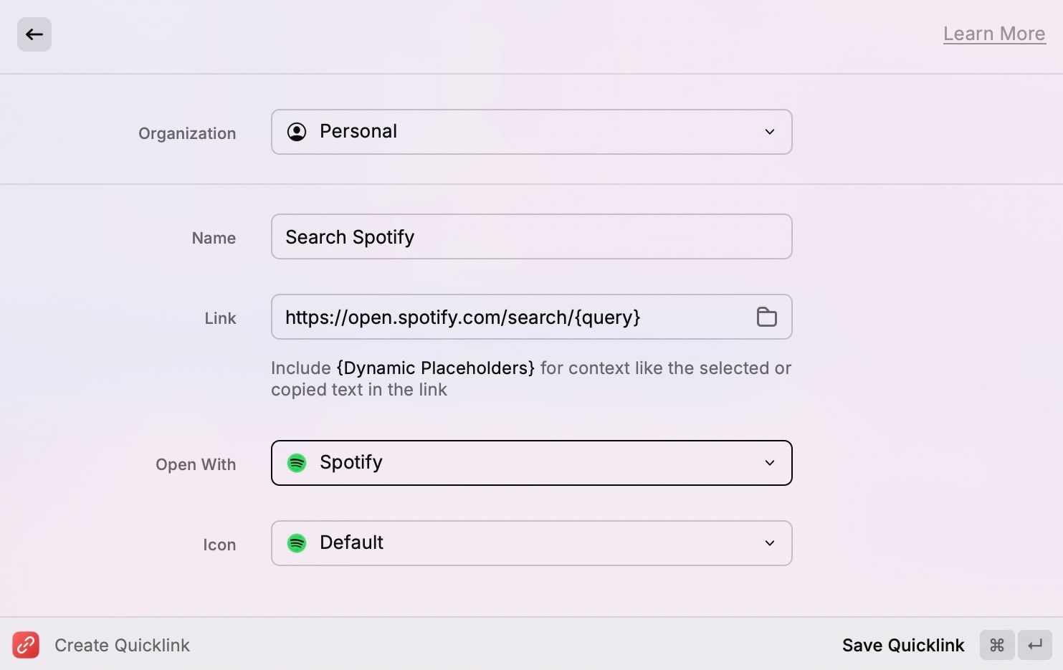1063x670 pixels.
Task: Click the Spotify logo beside Default
Action: click(x=297, y=543)
